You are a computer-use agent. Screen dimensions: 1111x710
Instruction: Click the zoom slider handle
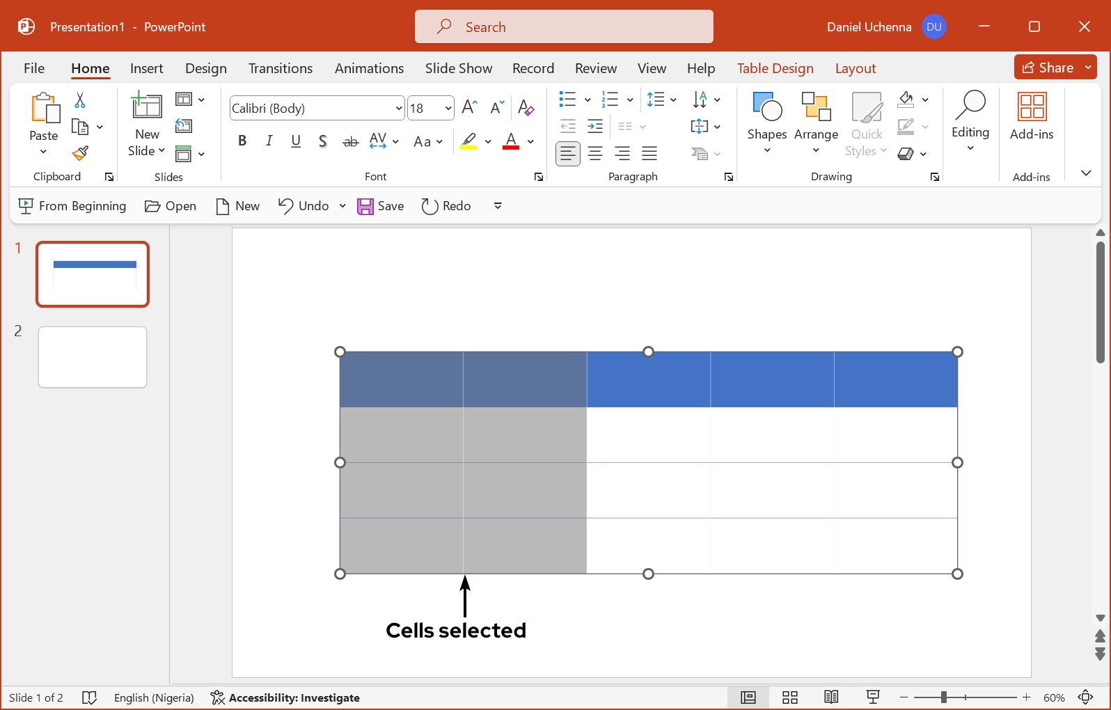[x=943, y=697]
